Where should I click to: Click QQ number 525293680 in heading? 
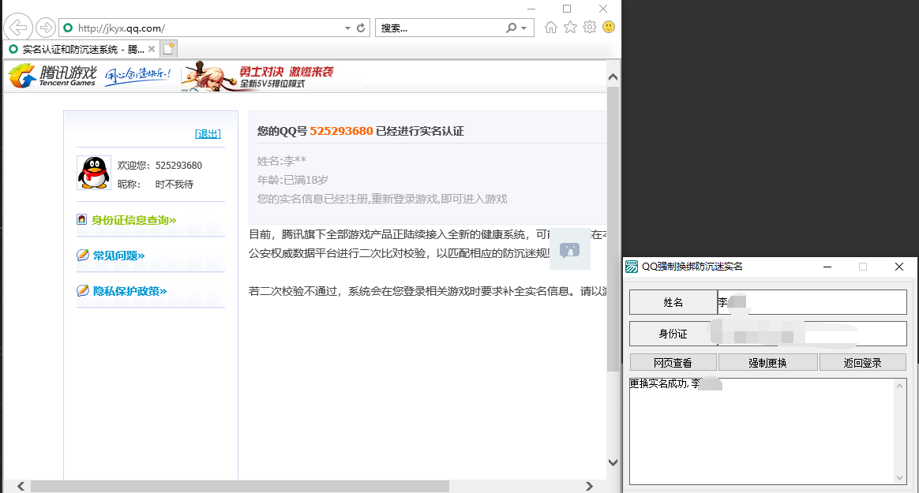(341, 131)
